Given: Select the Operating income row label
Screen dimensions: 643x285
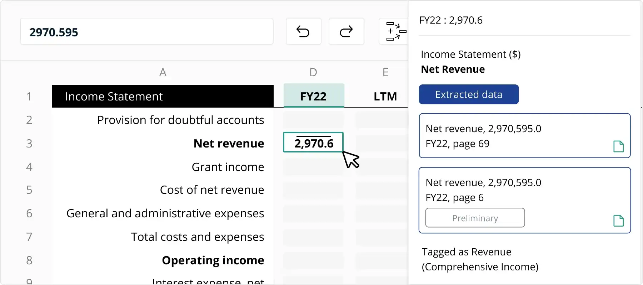Looking at the screenshot, I should [x=213, y=260].
